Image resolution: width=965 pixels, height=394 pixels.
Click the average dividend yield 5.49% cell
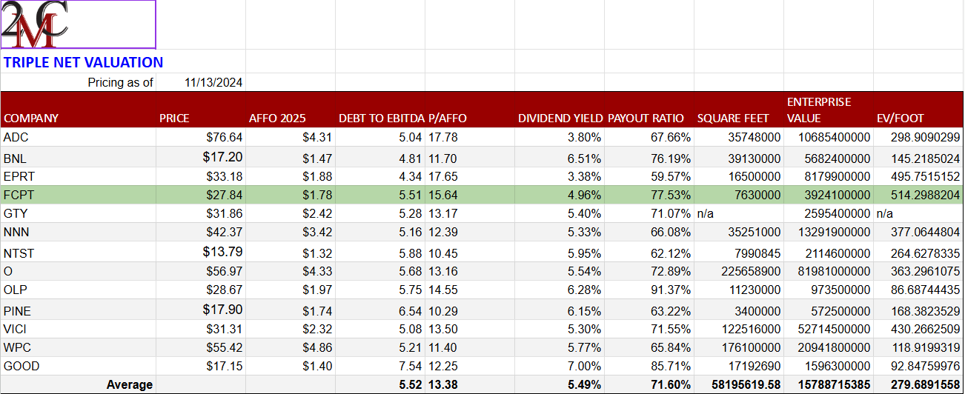[x=584, y=384]
